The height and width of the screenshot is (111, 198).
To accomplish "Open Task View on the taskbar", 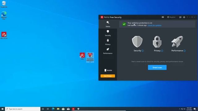I will [x=48, y=109].
